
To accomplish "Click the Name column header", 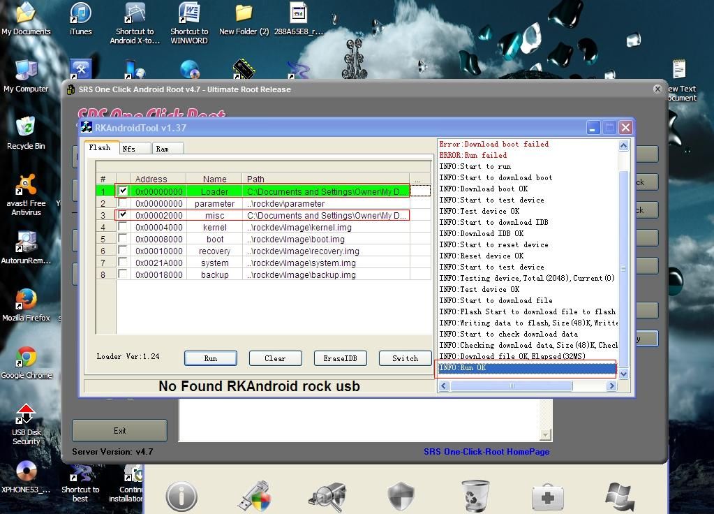I will pos(214,179).
